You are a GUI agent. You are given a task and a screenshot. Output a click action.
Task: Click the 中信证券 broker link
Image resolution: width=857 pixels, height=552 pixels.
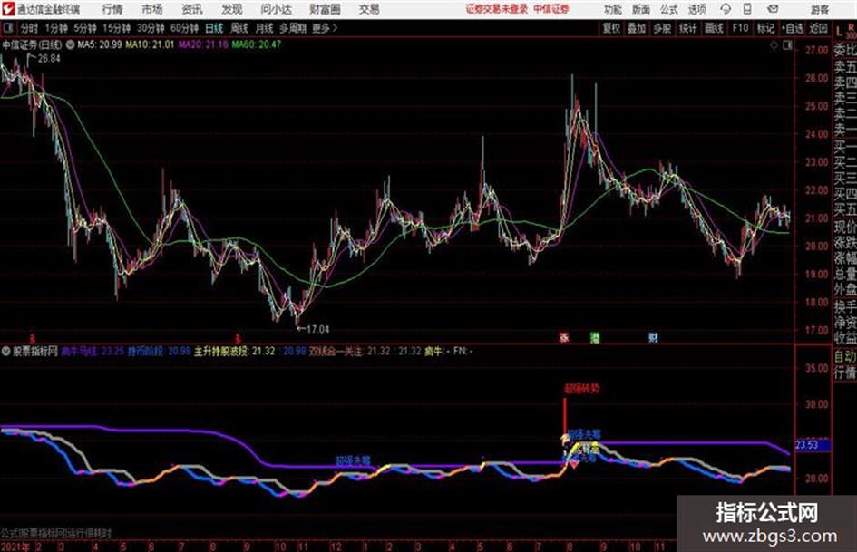[x=551, y=9]
